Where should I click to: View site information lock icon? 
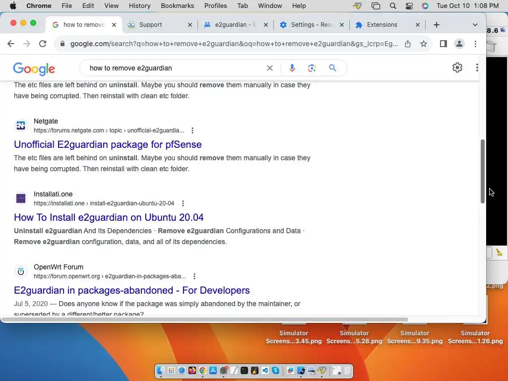coord(63,44)
